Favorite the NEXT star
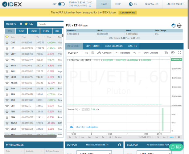189x154 pixels. (7, 77)
